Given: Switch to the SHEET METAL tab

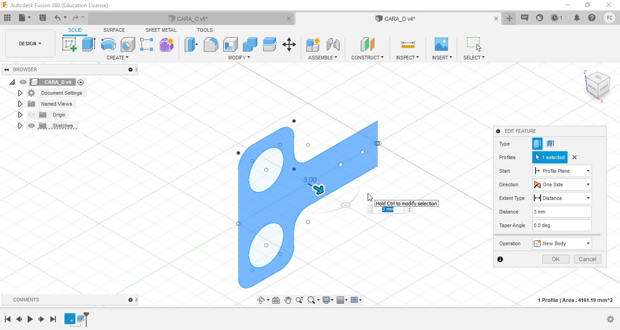Looking at the screenshot, I should [161, 30].
